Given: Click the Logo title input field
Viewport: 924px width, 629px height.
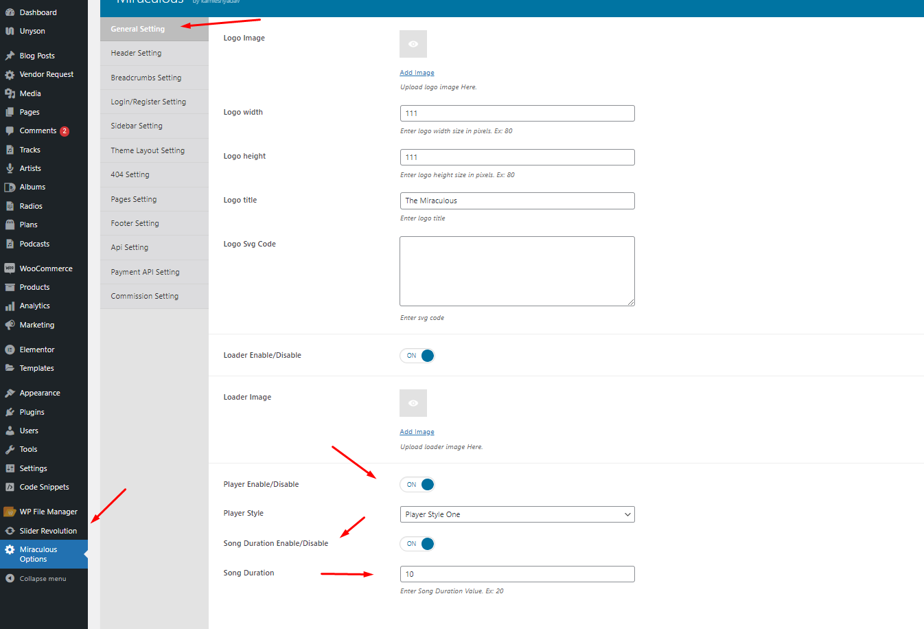Looking at the screenshot, I should [x=518, y=201].
